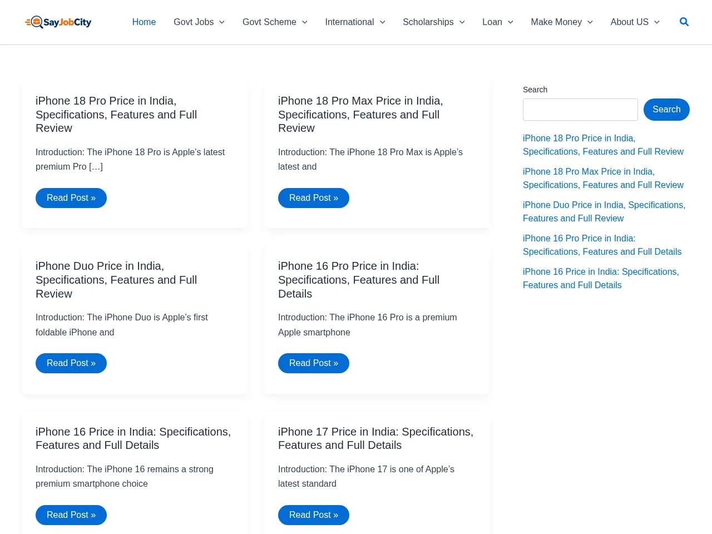Open sidebar link iPhone 18 Pro Max Price
Image resolution: width=712 pixels, height=534 pixels.
[x=603, y=178]
